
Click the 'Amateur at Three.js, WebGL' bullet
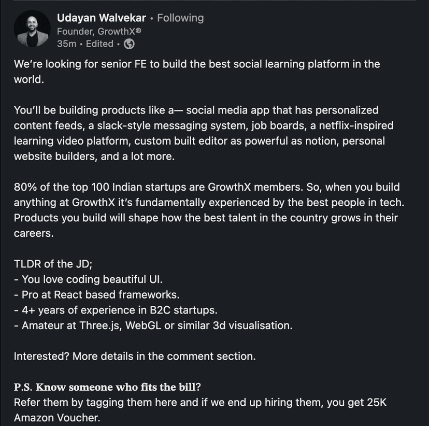[x=153, y=325]
